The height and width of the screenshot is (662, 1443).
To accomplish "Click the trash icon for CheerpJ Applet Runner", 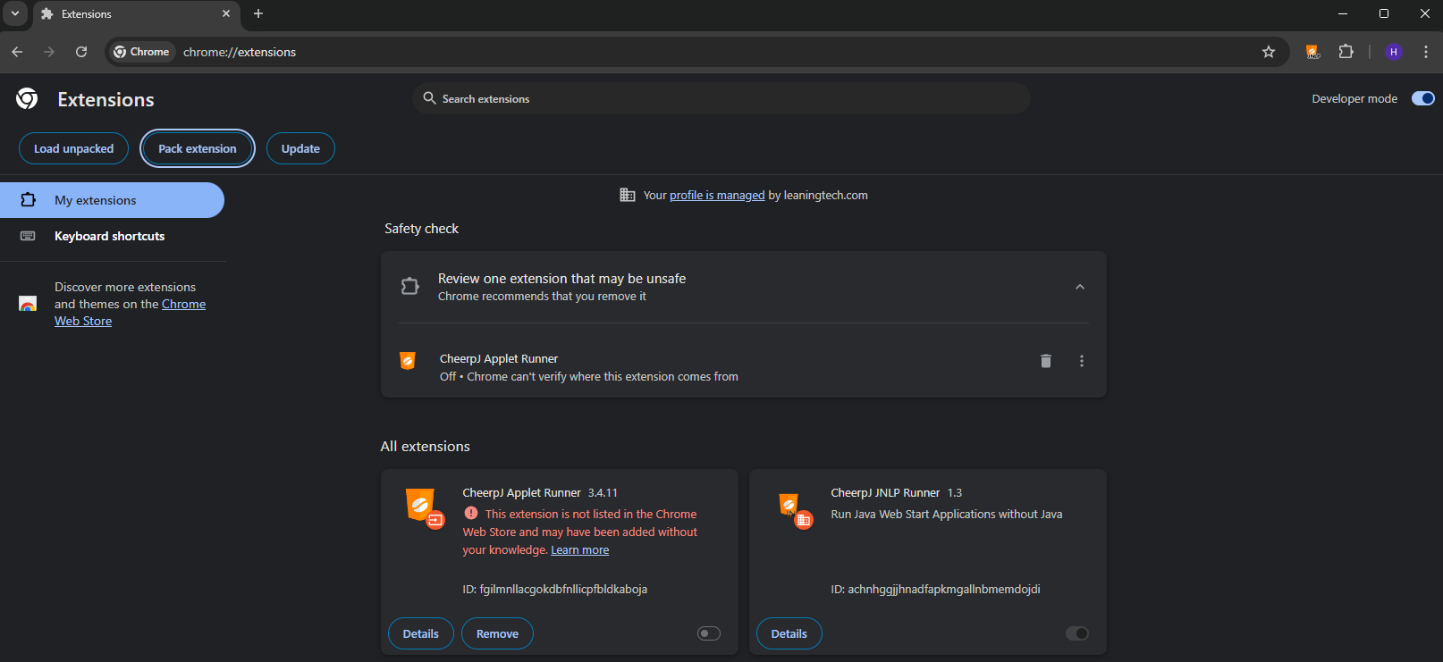I will (1045, 361).
